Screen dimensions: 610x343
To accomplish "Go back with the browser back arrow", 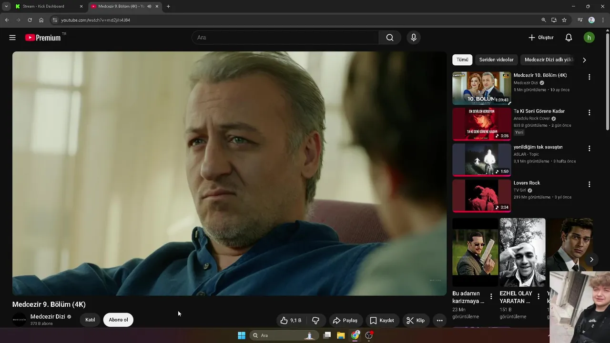I will (7, 20).
